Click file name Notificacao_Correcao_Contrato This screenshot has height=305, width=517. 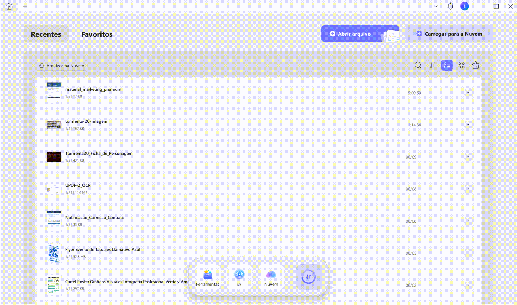95,217
